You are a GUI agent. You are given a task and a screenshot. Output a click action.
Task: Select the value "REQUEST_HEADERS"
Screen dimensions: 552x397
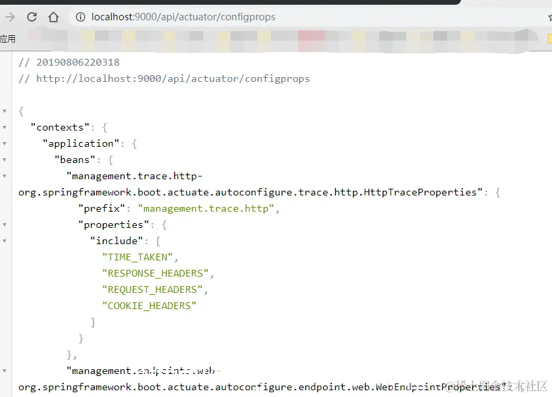tap(152, 289)
